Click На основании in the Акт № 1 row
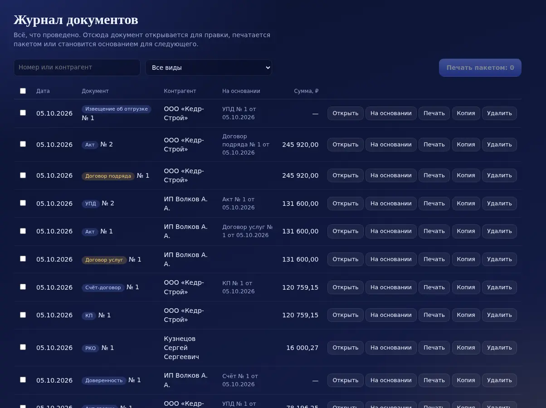 click(x=391, y=231)
